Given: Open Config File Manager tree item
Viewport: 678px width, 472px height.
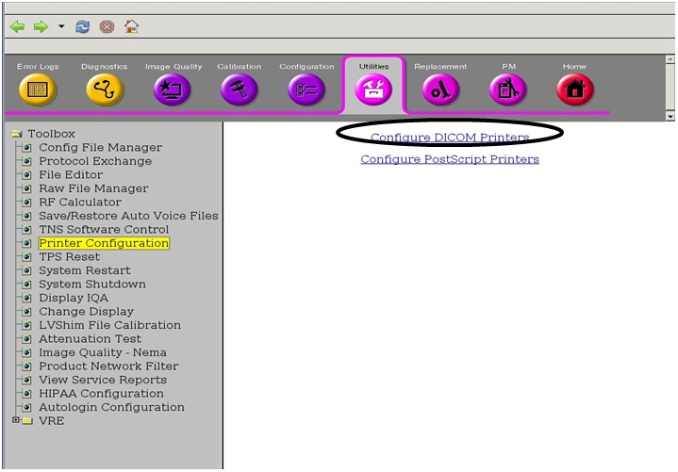Looking at the screenshot, I should (x=100, y=148).
